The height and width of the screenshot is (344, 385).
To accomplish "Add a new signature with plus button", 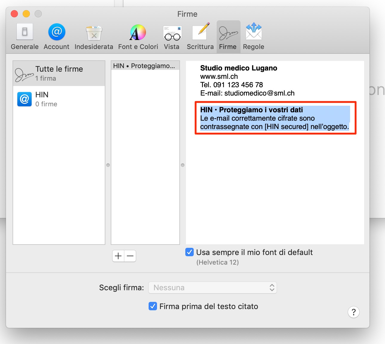I will click(x=118, y=256).
